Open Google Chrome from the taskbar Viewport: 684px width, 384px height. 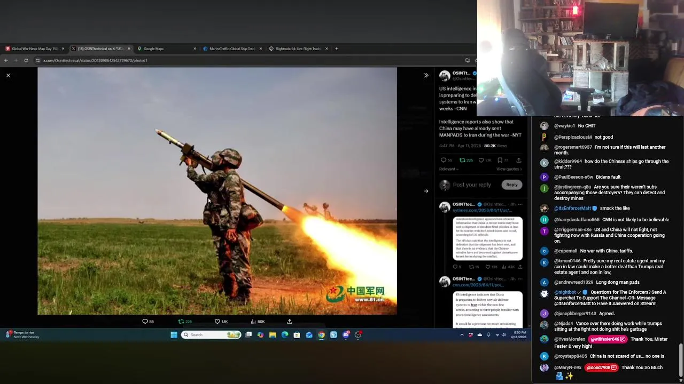[321, 335]
